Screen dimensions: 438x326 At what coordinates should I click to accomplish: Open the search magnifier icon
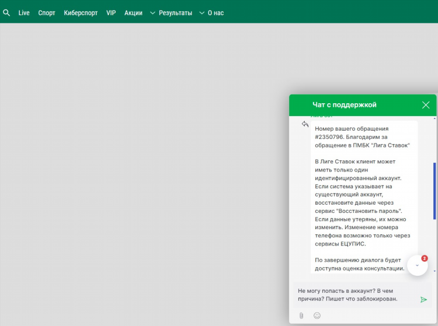pos(6,13)
